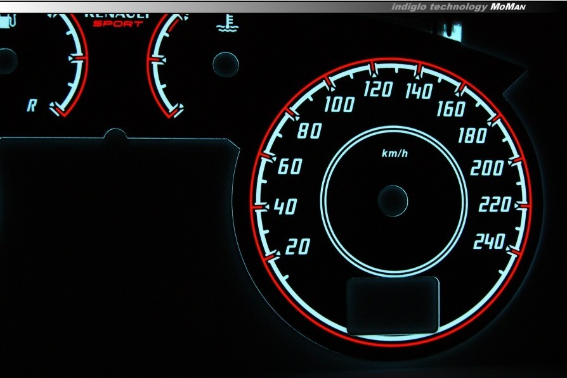Click the red SPORT logo text
Image resolution: width=567 pixels, height=378 pixels.
click(x=117, y=24)
